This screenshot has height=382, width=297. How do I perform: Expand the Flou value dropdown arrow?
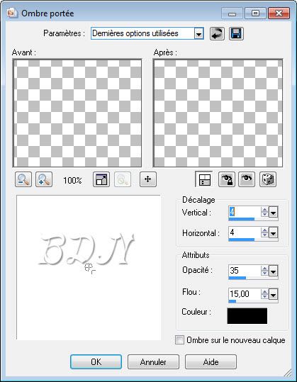[273, 295]
